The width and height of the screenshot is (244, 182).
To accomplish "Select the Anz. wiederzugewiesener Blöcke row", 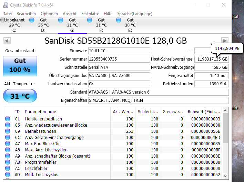I will point(113,125).
